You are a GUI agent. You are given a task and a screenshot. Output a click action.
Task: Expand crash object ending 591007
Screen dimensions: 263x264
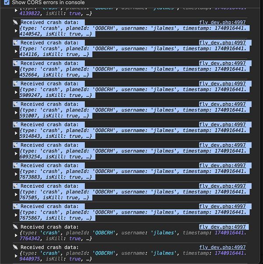point(16,113)
